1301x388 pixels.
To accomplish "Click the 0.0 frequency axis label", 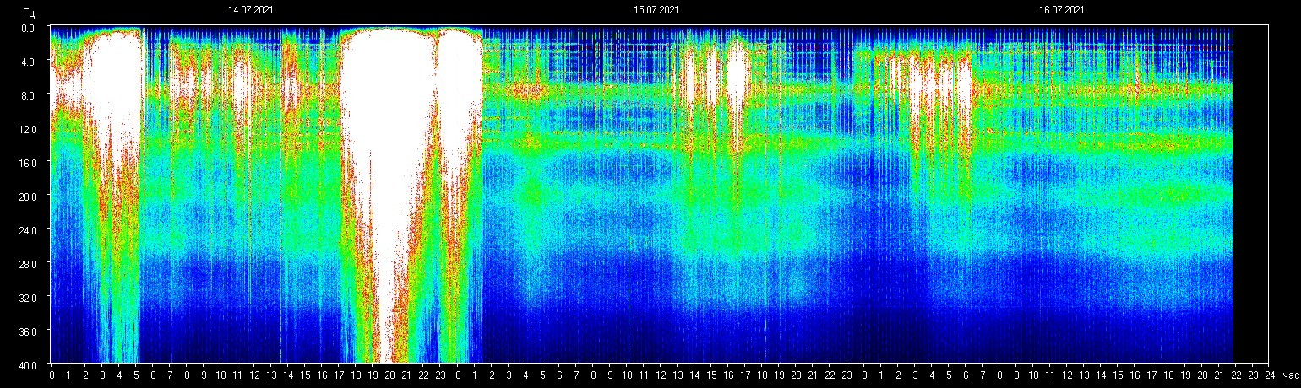I will coord(28,28).
